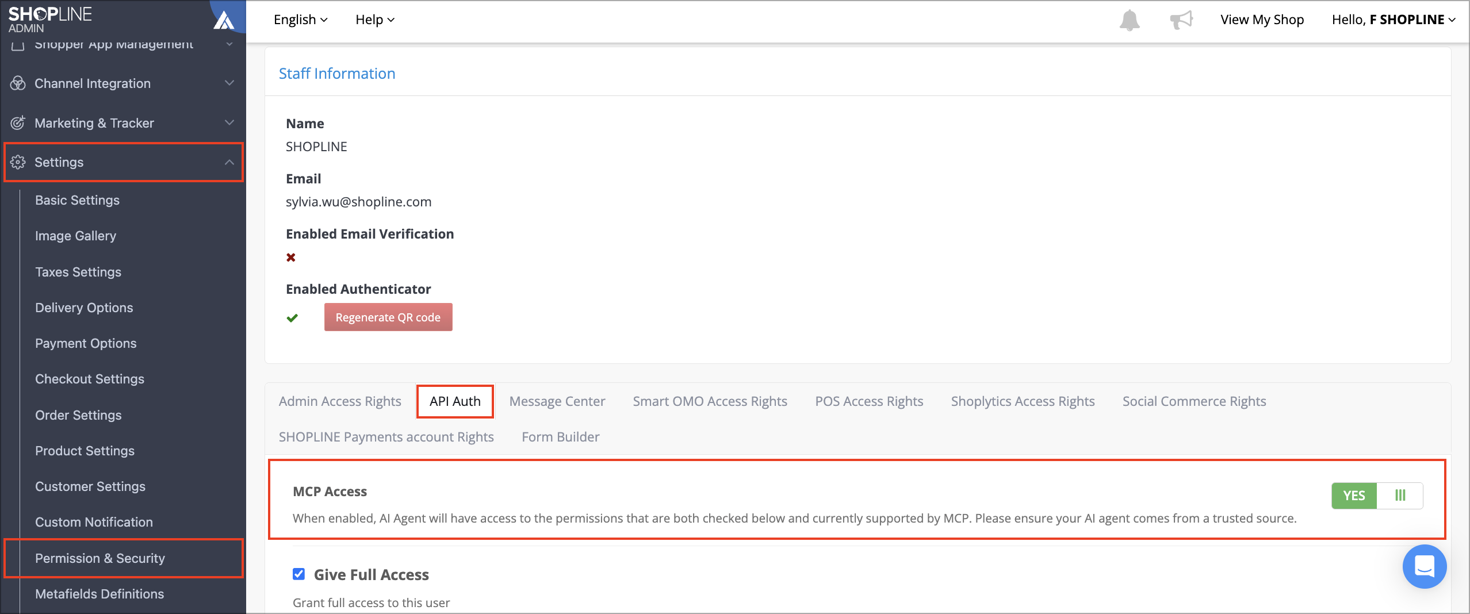Switch to Social Commerce Rights tab
The image size is (1470, 614).
pos(1194,401)
